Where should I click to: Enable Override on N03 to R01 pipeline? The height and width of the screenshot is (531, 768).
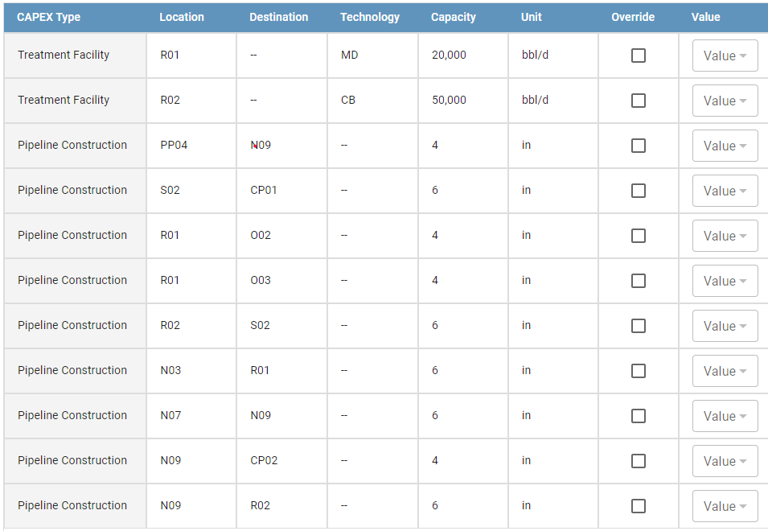tap(639, 371)
